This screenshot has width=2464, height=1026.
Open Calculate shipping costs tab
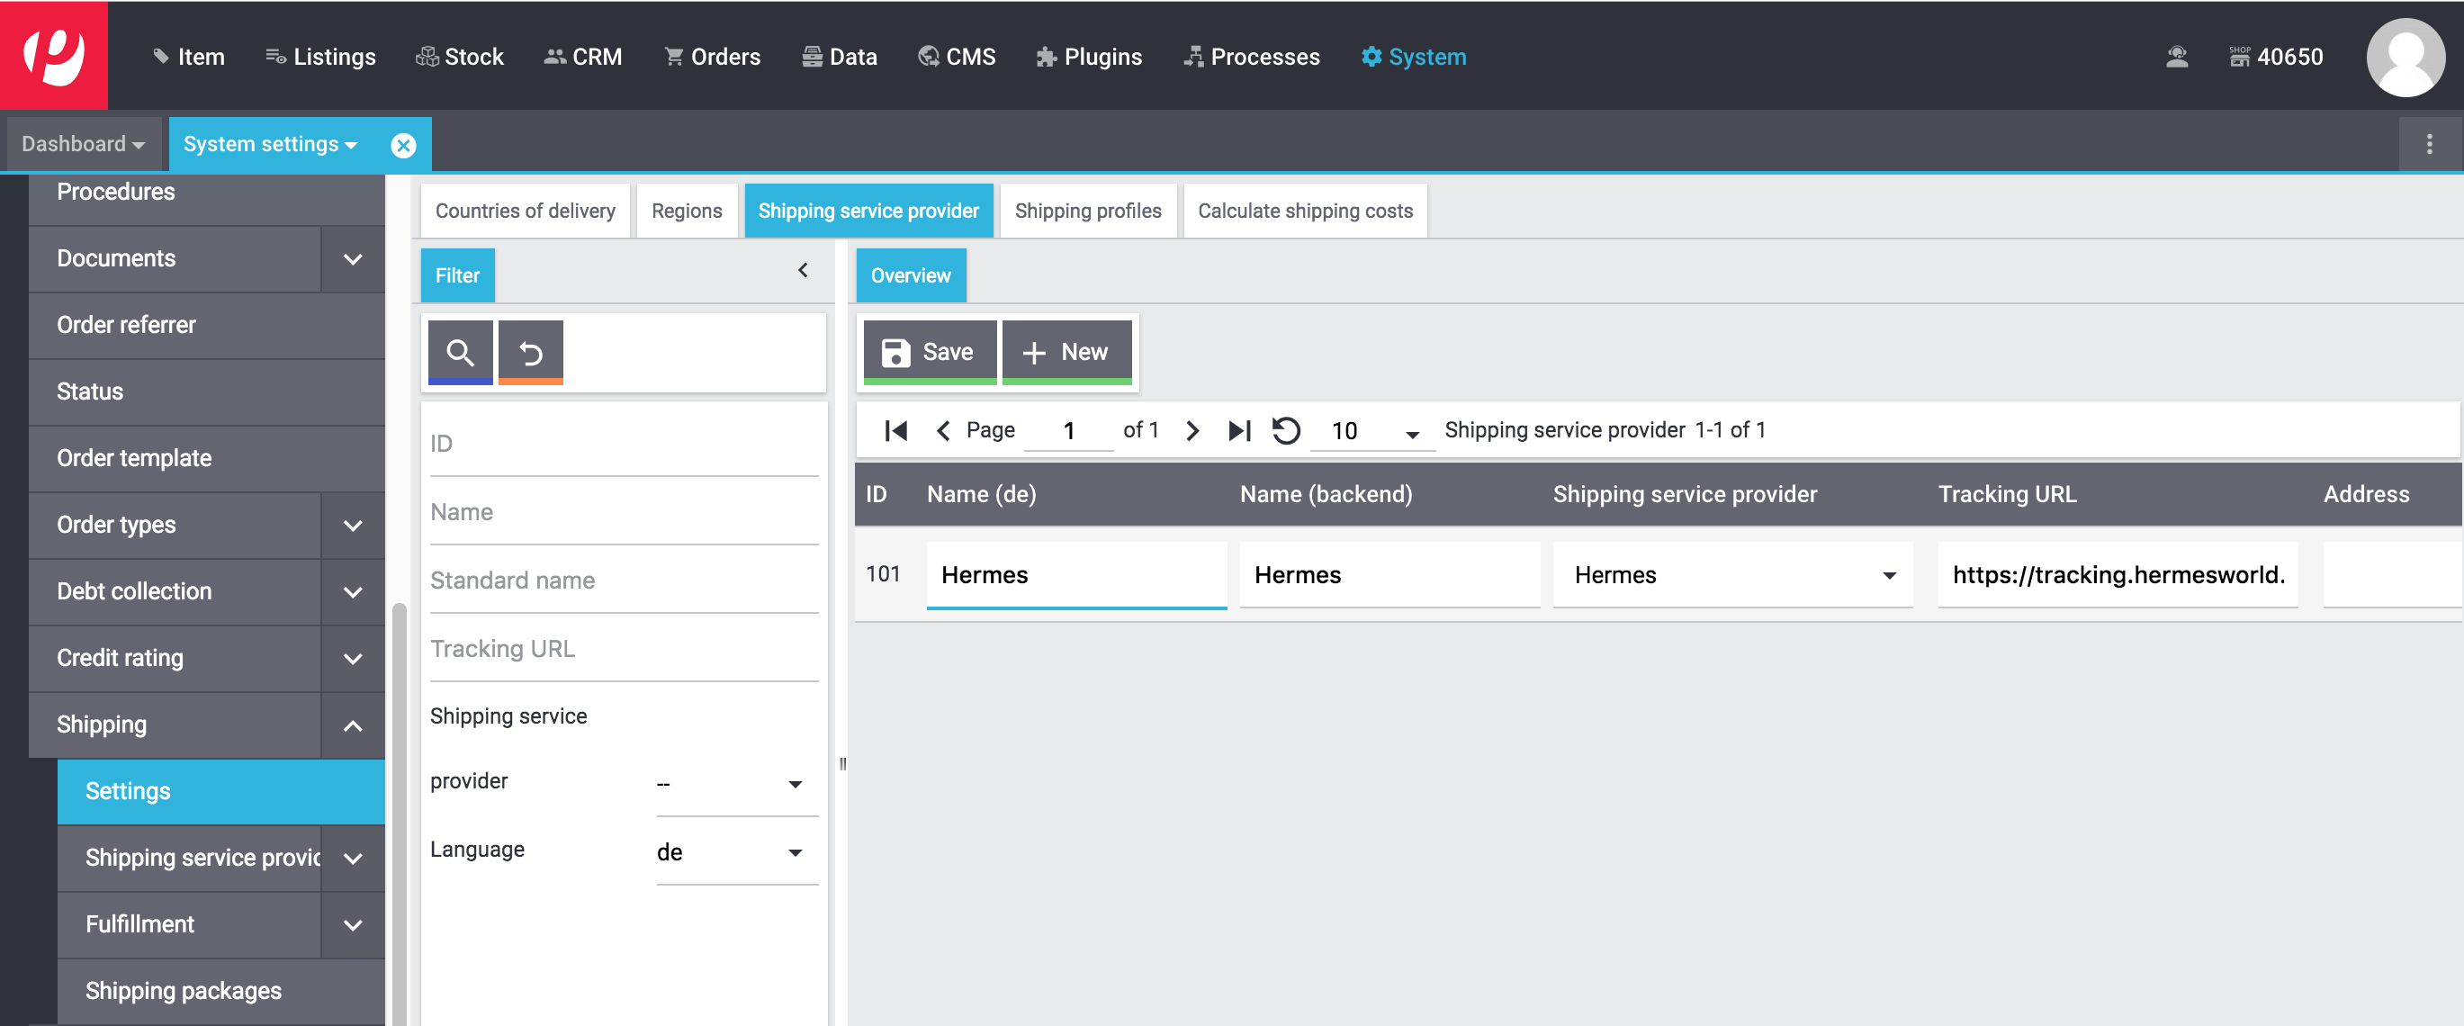pyautogui.click(x=1305, y=211)
